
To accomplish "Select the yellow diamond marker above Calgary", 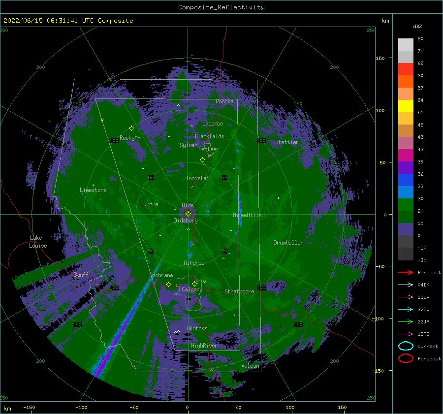I will (x=194, y=284).
